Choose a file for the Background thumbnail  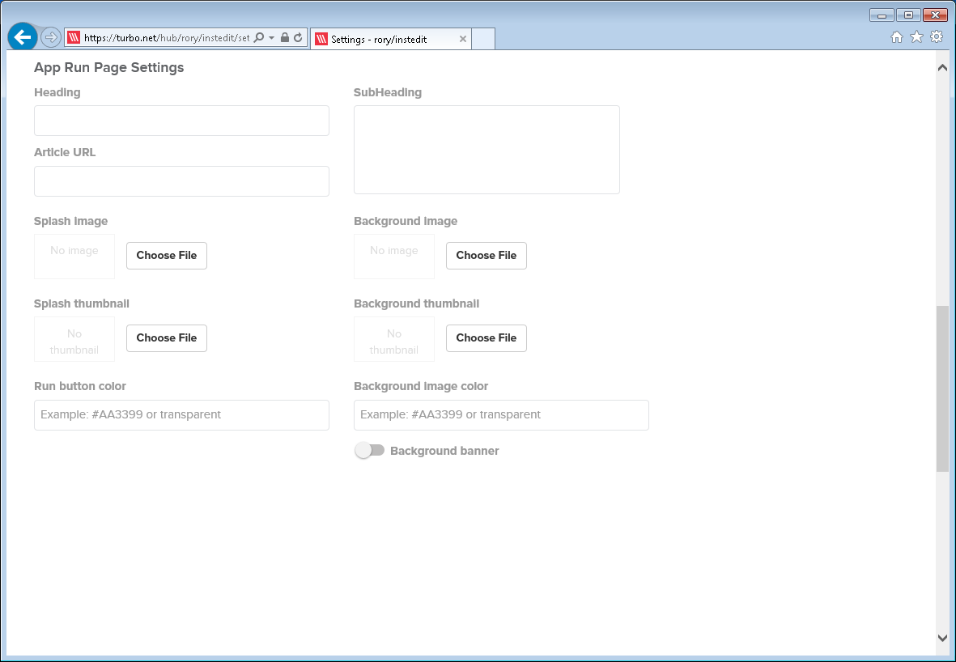[x=486, y=338]
